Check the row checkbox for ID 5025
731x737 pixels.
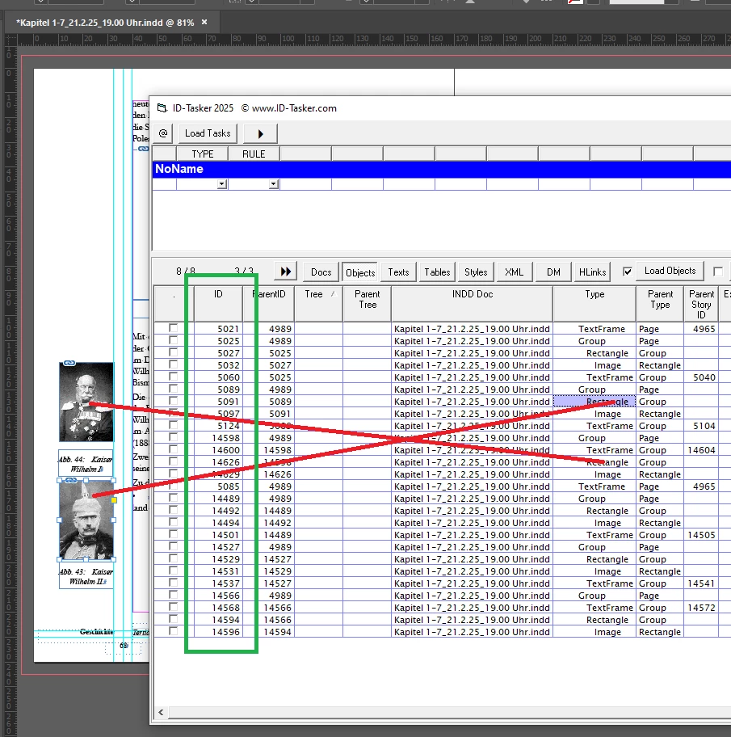[x=174, y=340]
